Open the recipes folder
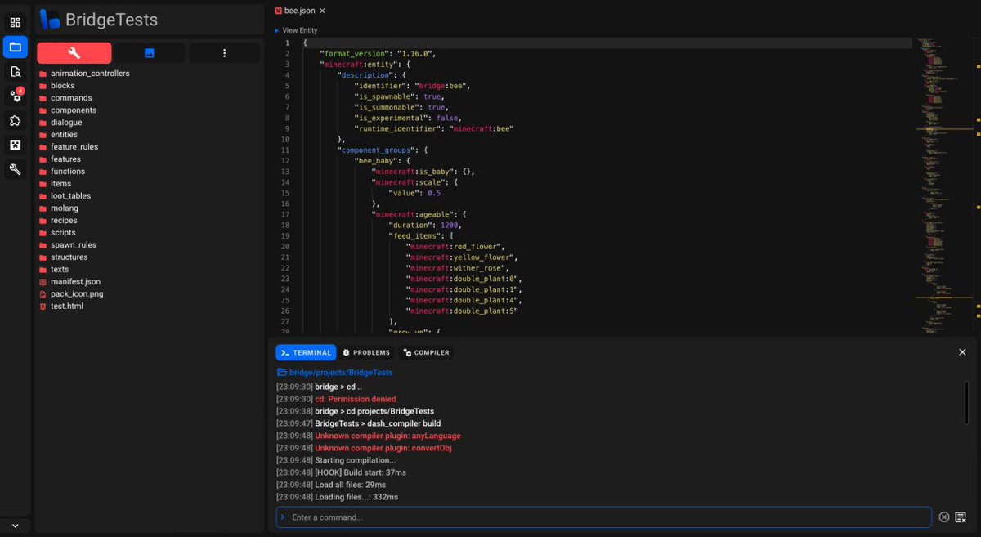Image resolution: width=981 pixels, height=537 pixels. click(x=59, y=221)
